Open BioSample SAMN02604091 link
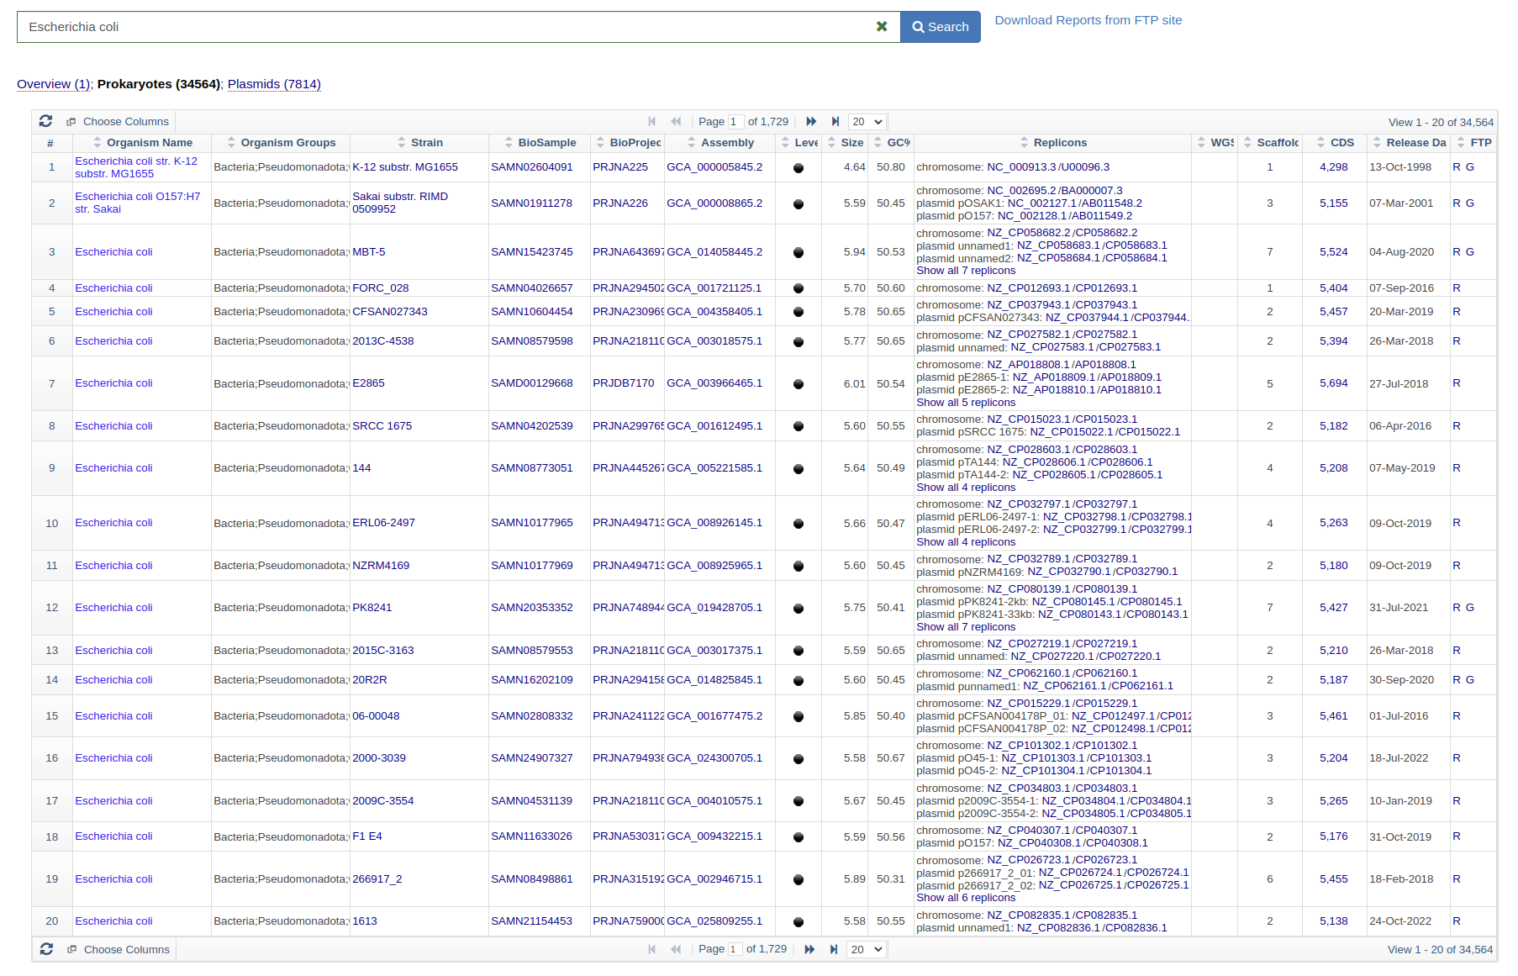This screenshot has height=976, width=1518. [x=531, y=167]
